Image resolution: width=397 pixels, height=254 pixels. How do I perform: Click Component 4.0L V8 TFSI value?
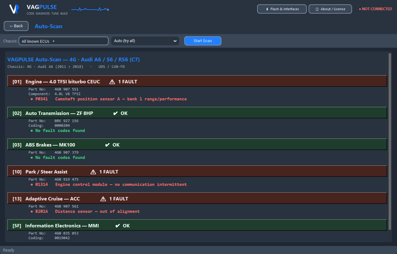(68, 94)
